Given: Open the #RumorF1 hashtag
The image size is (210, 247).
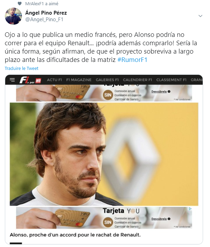Looking at the screenshot, I should coord(132,60).
